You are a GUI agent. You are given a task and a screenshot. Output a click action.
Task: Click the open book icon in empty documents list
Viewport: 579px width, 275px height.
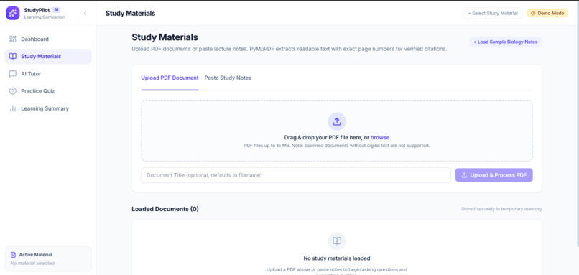[337, 241]
